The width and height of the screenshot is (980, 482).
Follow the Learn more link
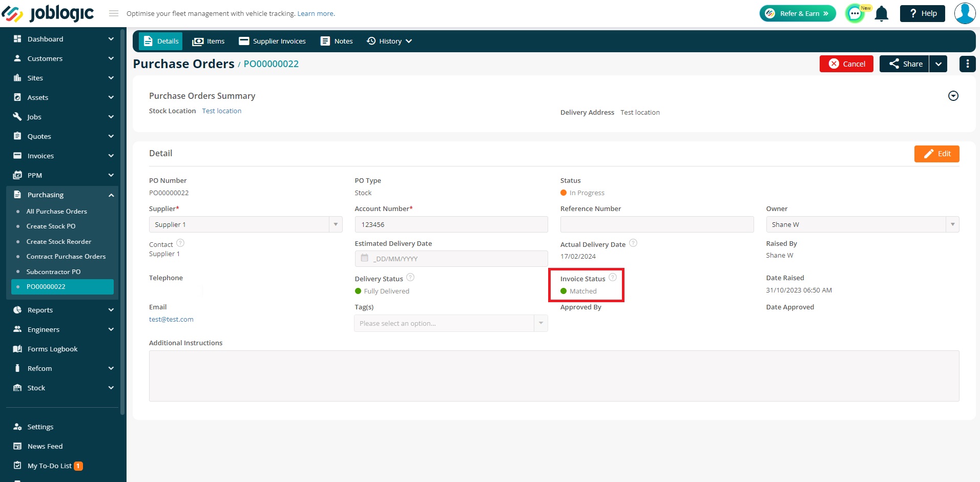(316, 13)
